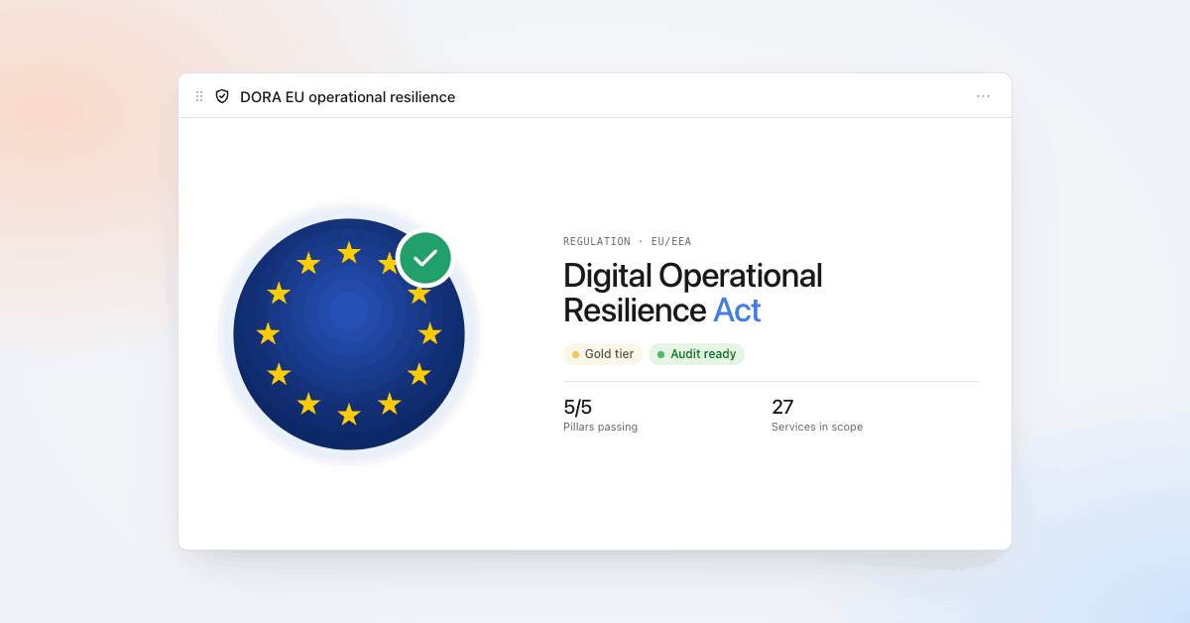
Task: Click the 'Audit ready' badge
Action: [696, 354]
